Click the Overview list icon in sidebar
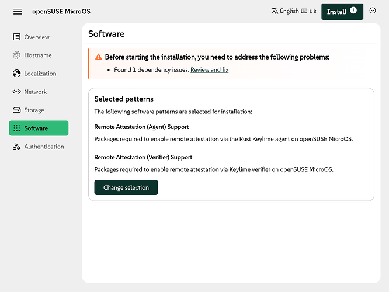Image resolution: width=389 pixels, height=292 pixels. click(17, 37)
